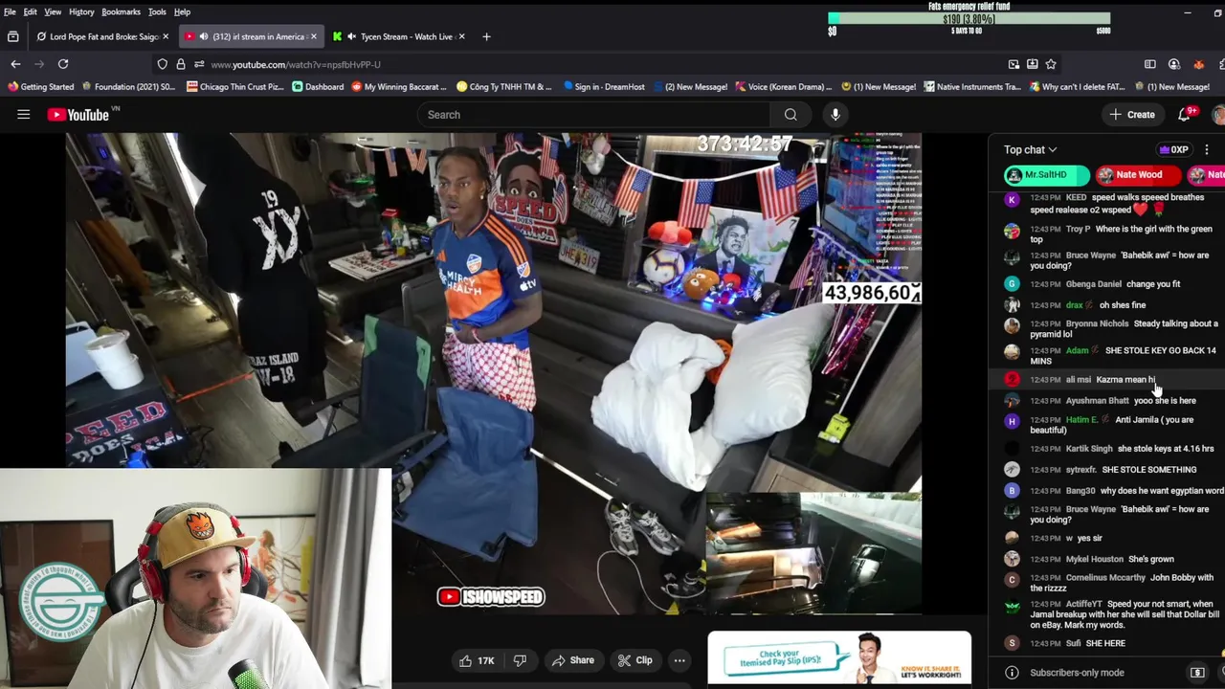Open the Tools menu

click(x=157, y=11)
